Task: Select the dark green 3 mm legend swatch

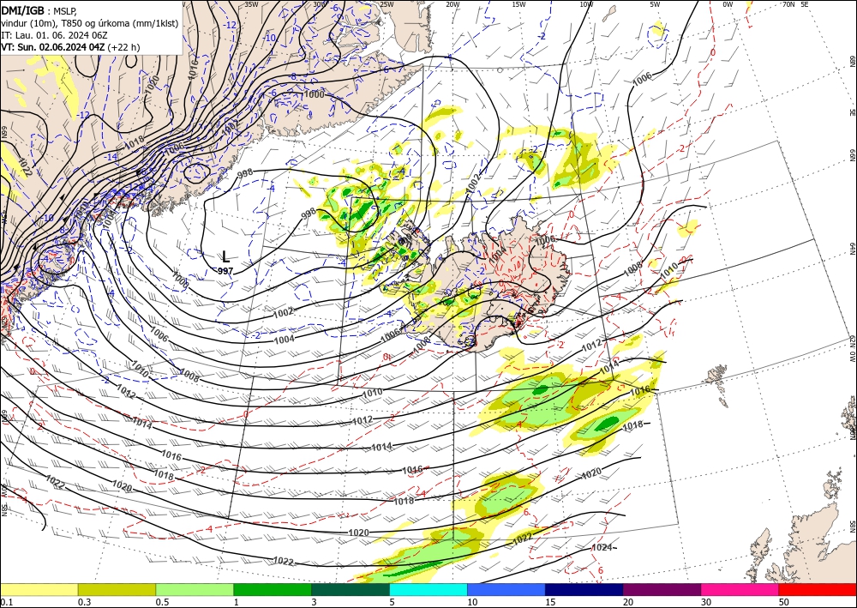Action: tap(351, 589)
